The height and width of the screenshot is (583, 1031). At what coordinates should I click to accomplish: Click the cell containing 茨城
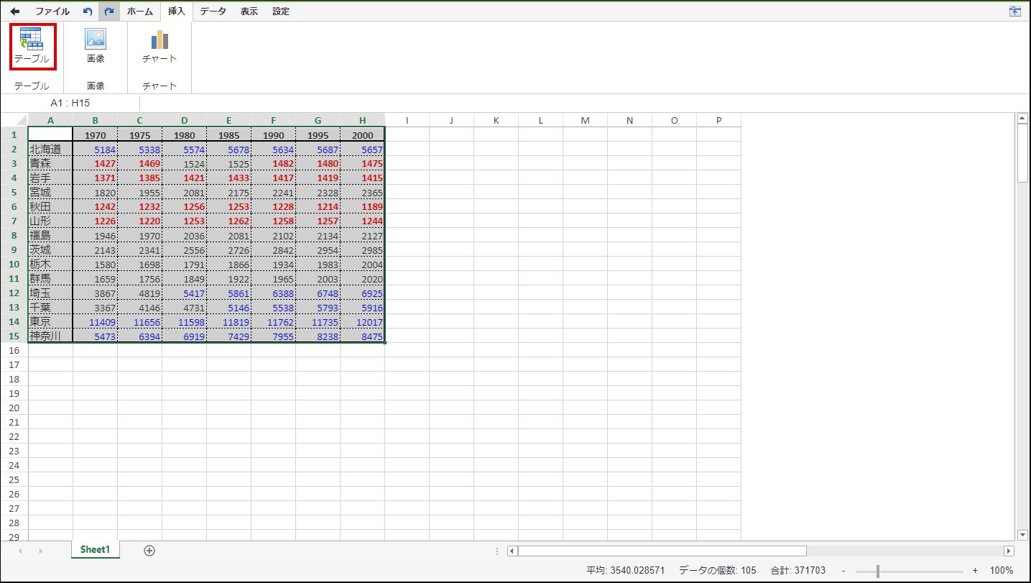coord(50,249)
